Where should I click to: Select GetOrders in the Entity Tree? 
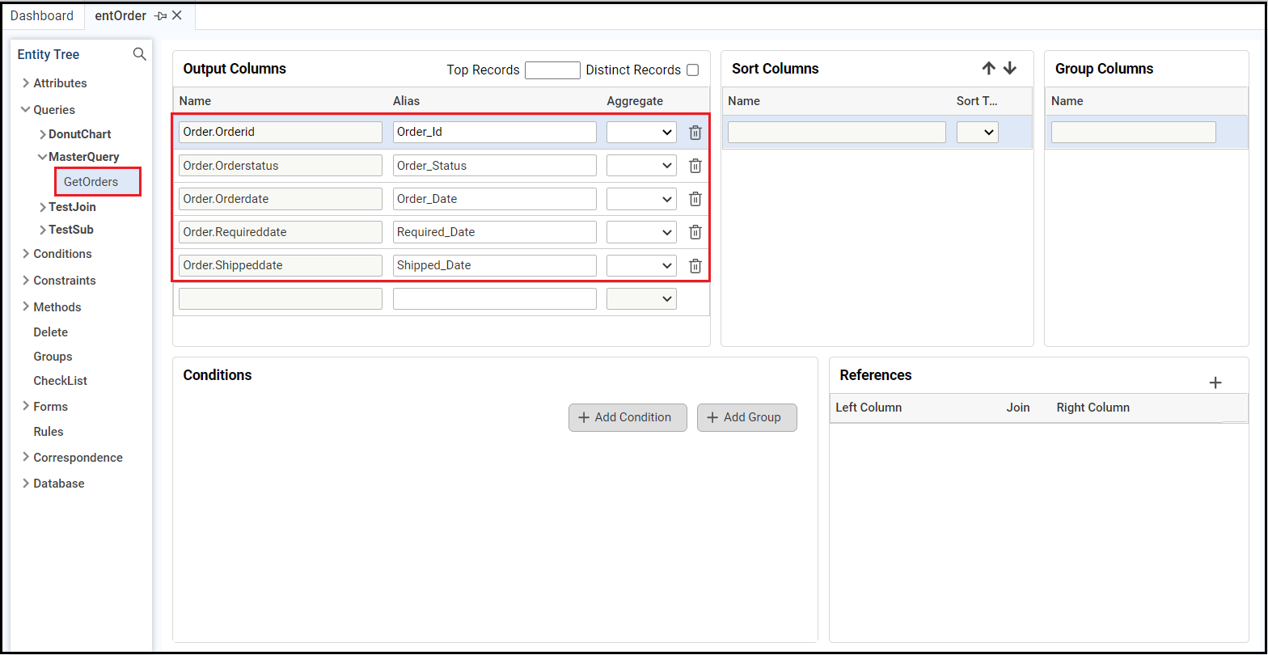tap(91, 182)
